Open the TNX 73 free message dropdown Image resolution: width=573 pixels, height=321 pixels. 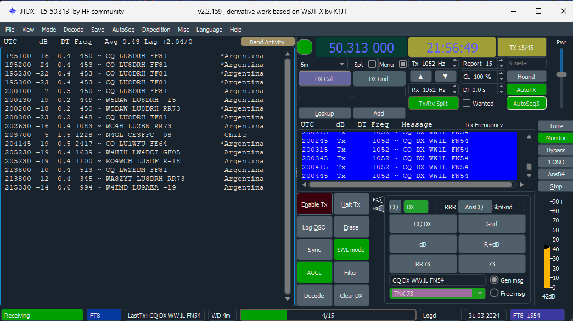pos(480,293)
